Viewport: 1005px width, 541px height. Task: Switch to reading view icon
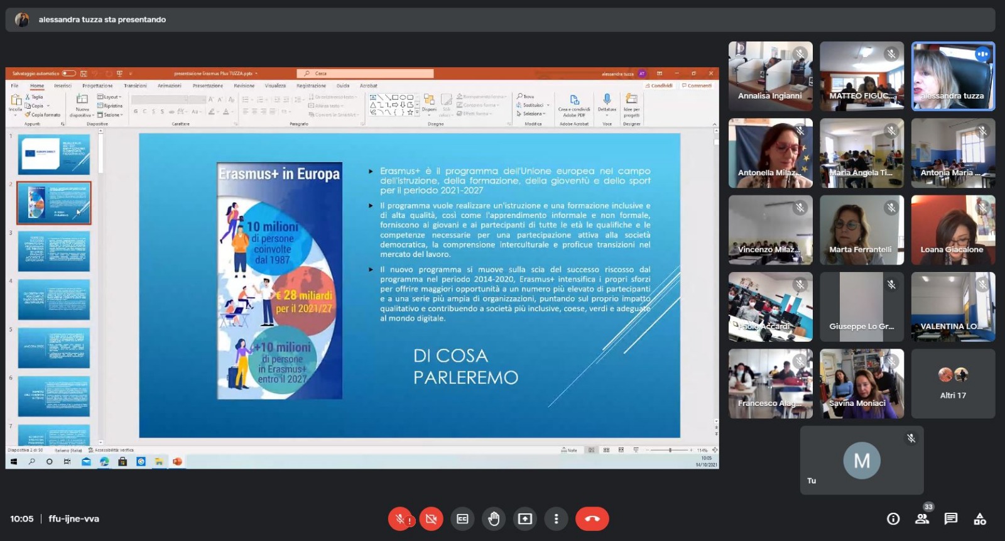(621, 450)
